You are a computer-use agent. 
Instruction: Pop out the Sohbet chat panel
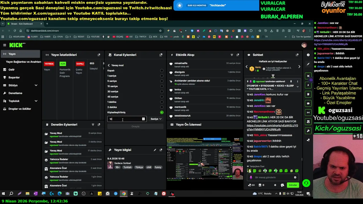coord(297,55)
